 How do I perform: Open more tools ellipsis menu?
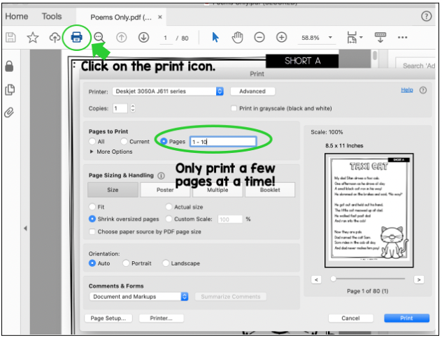pyautogui.click(x=402, y=38)
